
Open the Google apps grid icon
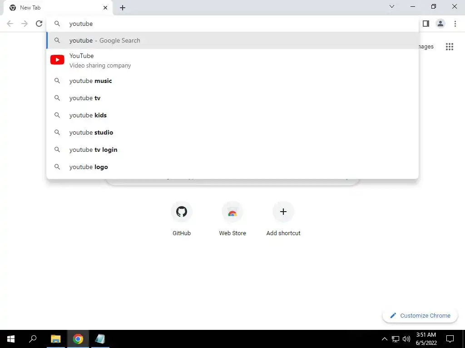click(450, 47)
